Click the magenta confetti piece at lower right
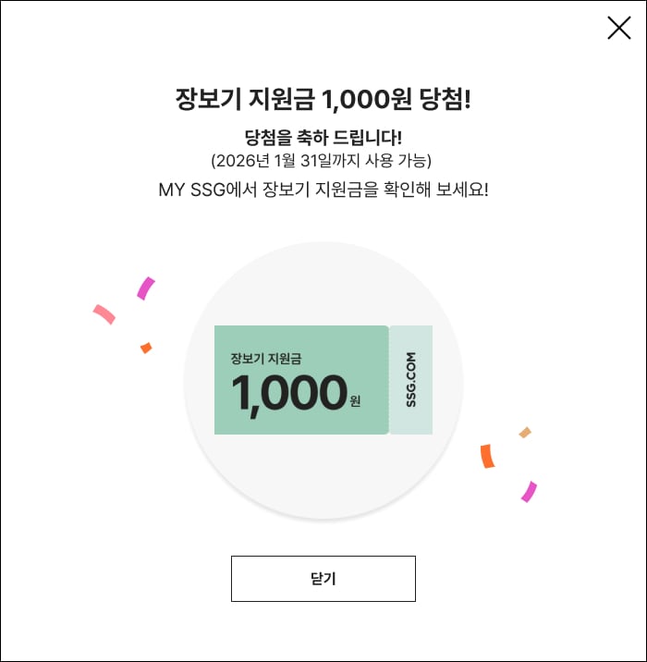647x662 pixels. 529,491
